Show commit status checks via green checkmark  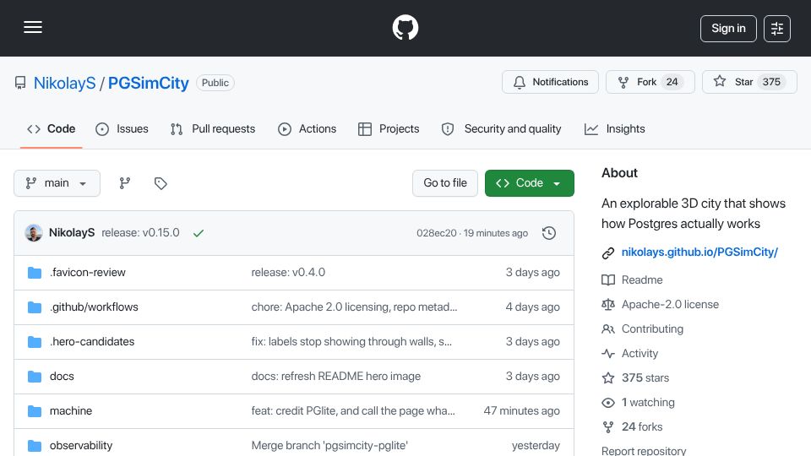pos(198,233)
